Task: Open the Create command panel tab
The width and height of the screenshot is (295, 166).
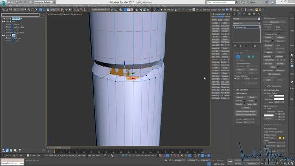Action: click(x=235, y=14)
